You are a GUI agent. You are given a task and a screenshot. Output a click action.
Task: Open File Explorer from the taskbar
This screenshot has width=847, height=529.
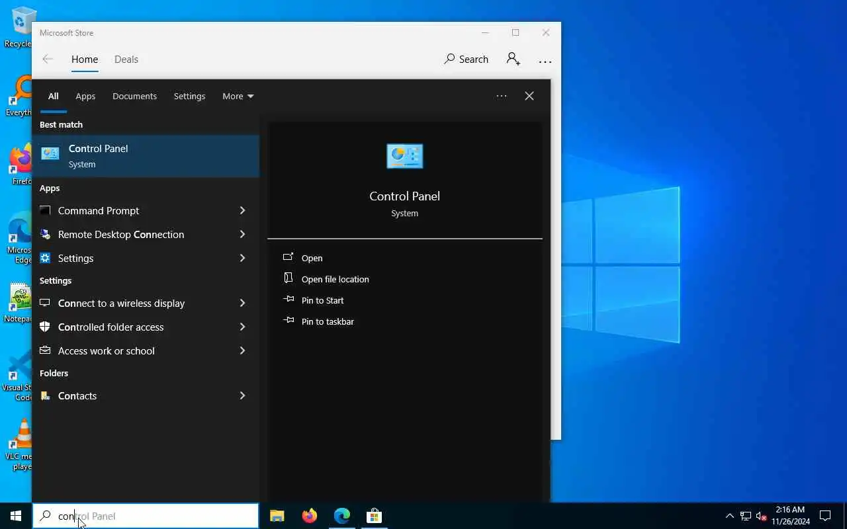tap(277, 516)
